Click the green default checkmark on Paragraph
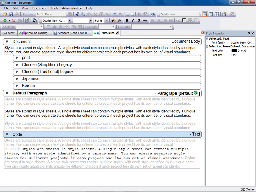The height and width of the screenshot is (192, 256). tap(196, 93)
